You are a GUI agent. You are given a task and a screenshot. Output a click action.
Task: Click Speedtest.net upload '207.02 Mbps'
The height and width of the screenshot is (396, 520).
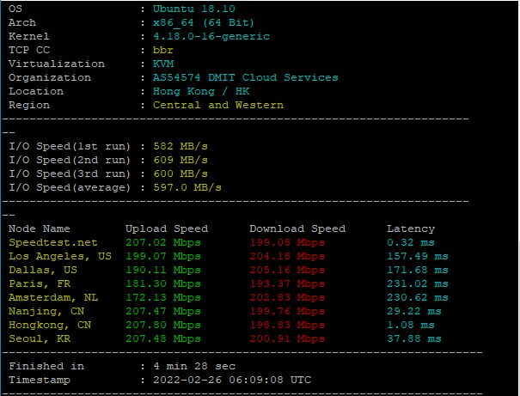[x=163, y=242]
